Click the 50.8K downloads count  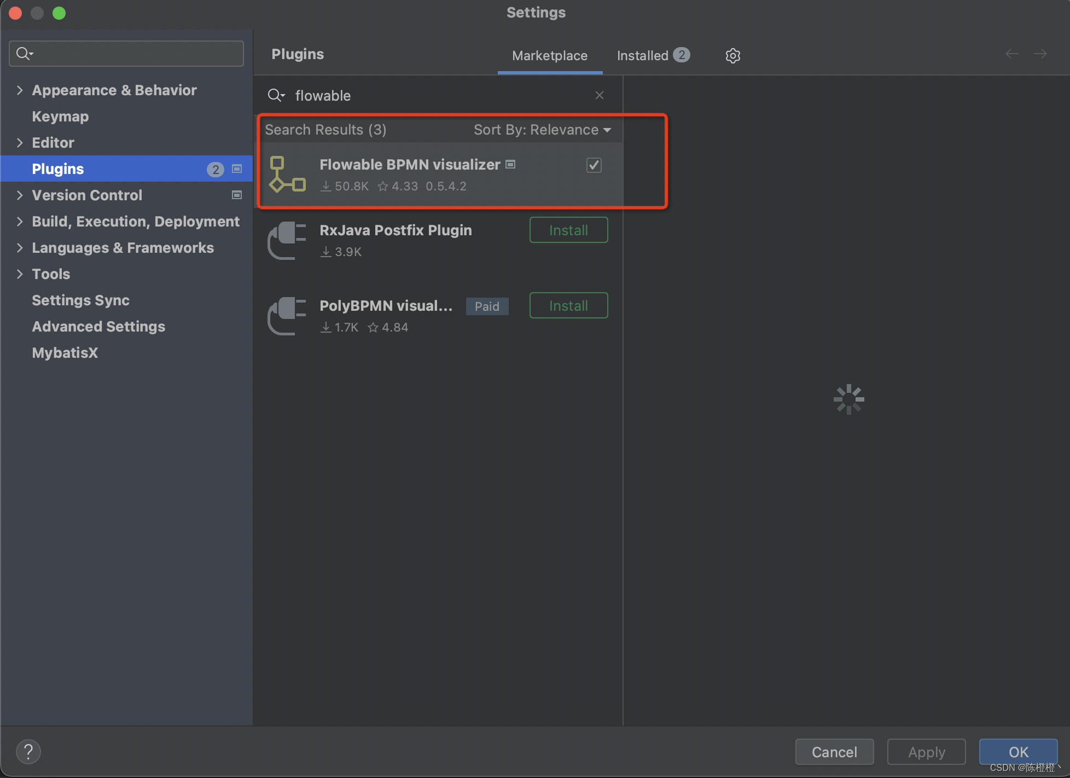(345, 186)
